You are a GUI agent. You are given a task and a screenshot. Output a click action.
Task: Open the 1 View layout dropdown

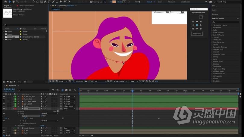click(x=133, y=81)
